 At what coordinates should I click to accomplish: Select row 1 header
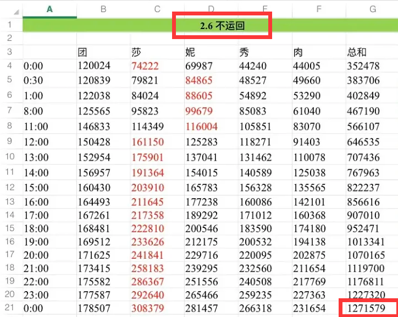coord(10,25)
